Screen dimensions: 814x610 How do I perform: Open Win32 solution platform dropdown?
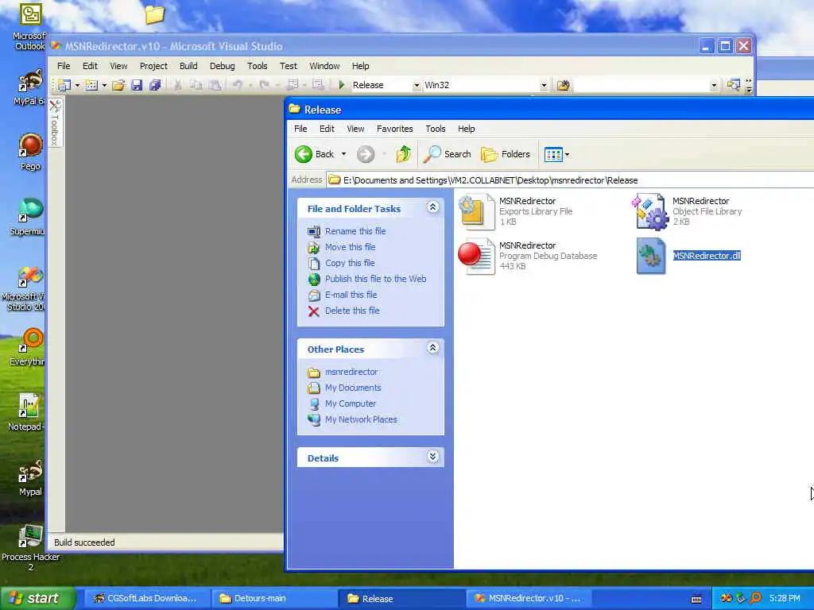coord(544,86)
